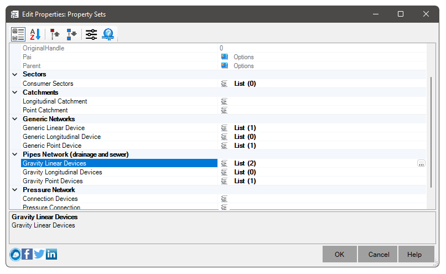Collapse the Pressure Network group
Image resolution: width=446 pixels, height=274 pixels.
coord(15,190)
